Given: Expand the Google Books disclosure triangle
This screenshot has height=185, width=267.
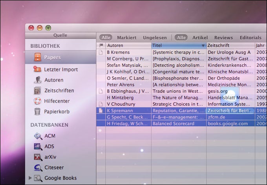Looking at the screenshot, I should pyautogui.click(x=30, y=178).
